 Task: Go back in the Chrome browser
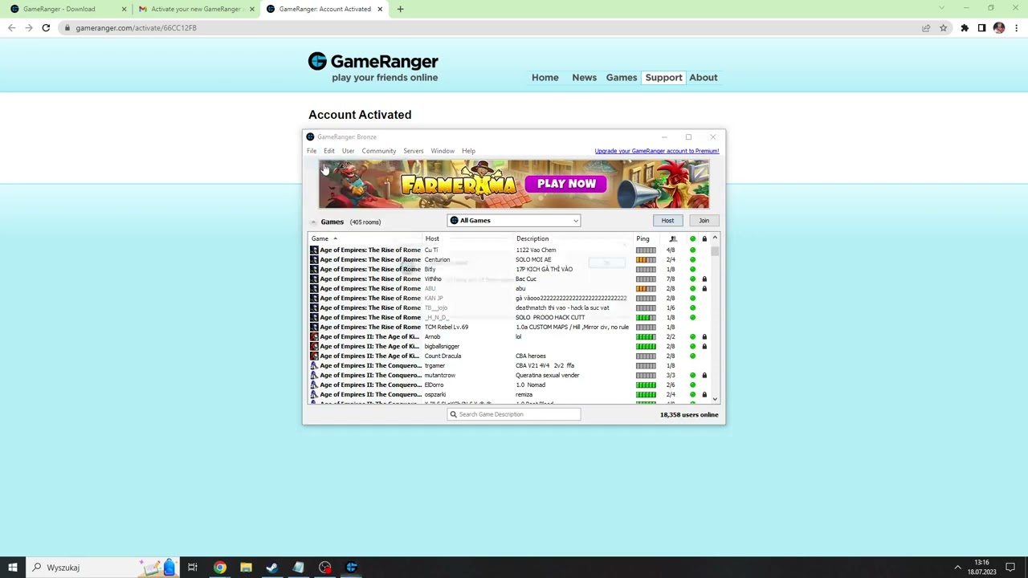(11, 28)
